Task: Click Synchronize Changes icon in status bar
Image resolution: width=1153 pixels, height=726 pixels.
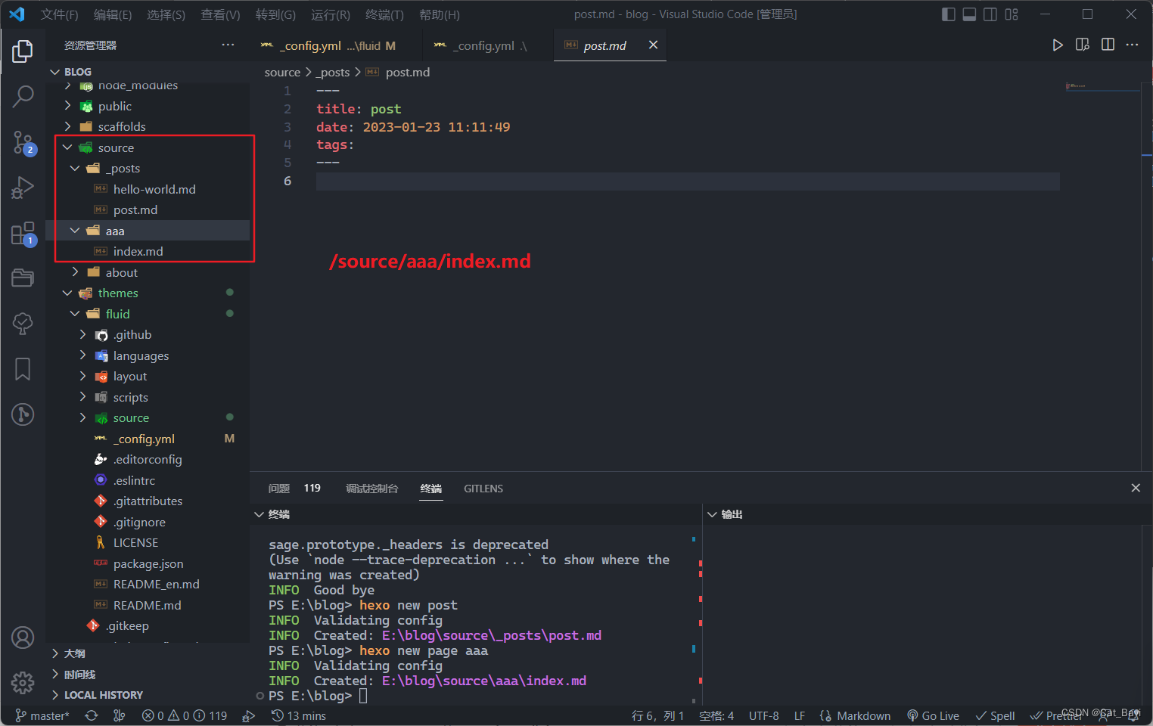Action: 92,715
